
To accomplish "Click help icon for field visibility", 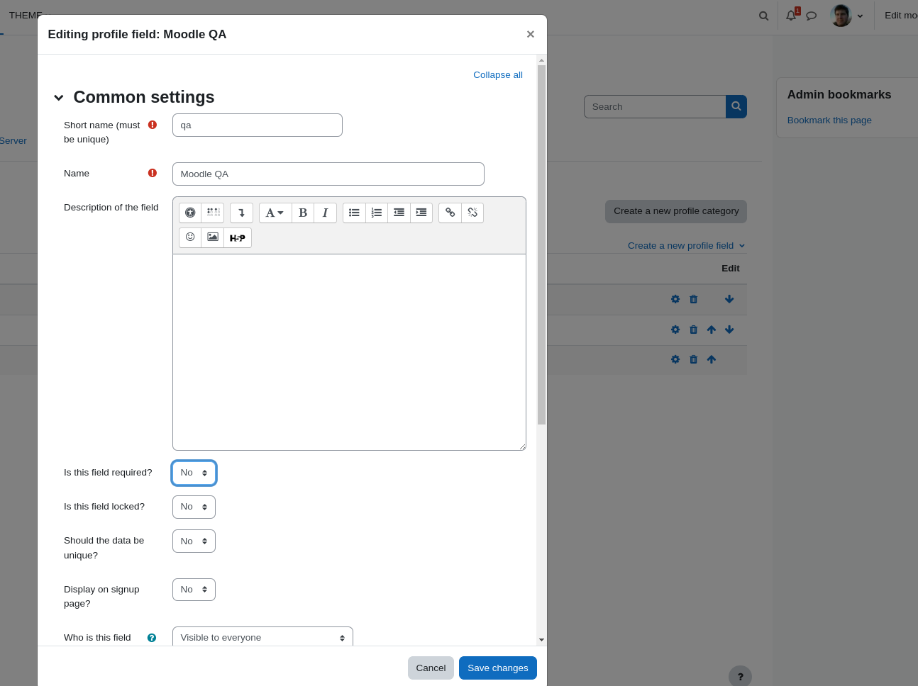I will (x=152, y=638).
